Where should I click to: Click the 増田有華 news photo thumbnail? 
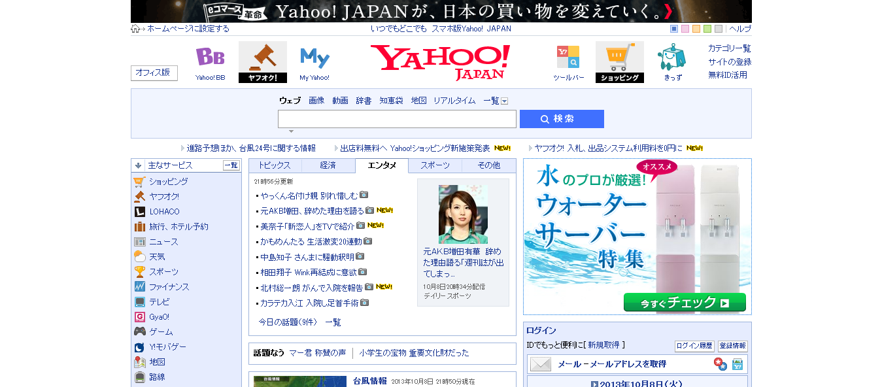pyautogui.click(x=463, y=214)
